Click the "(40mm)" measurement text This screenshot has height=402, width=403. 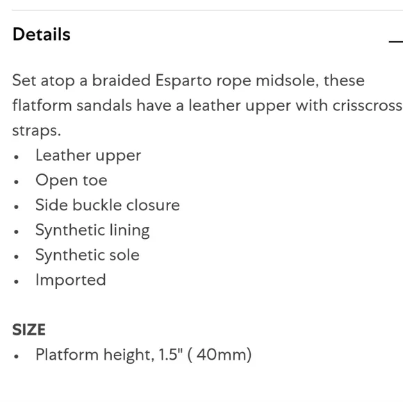(x=220, y=355)
